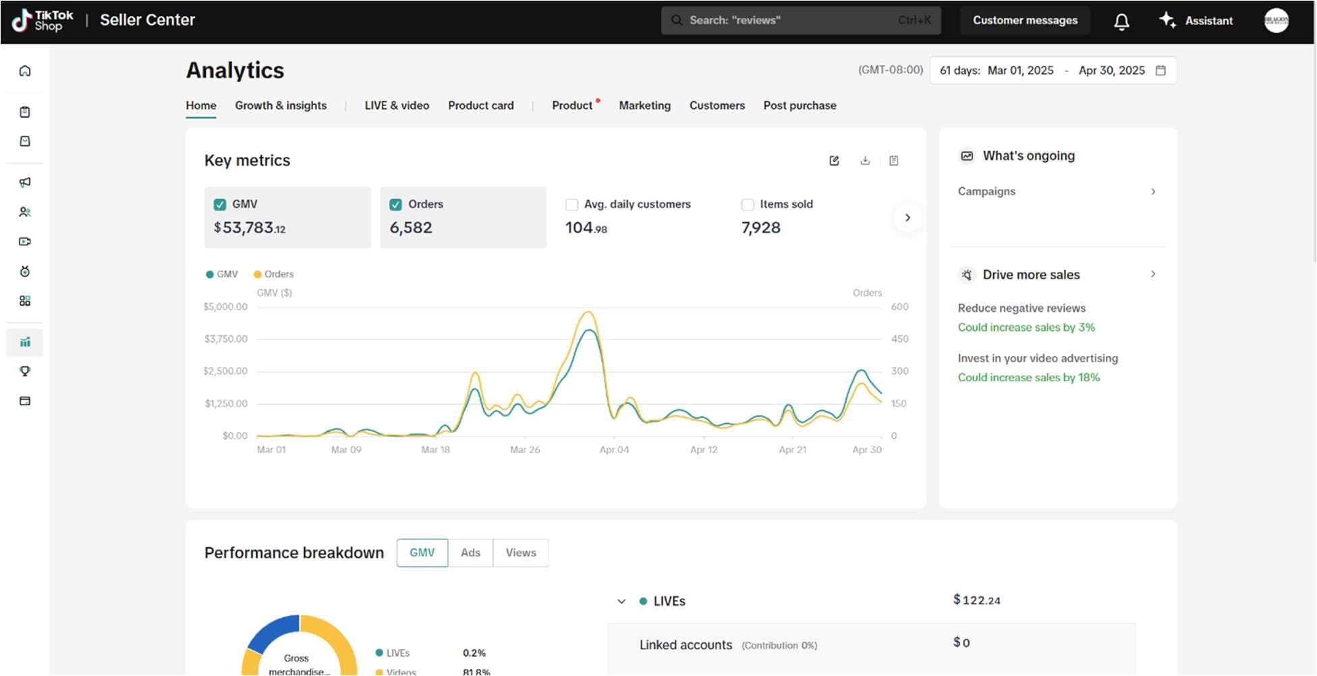The height and width of the screenshot is (676, 1317).
Task: Click "Could increase sales by 3%" link
Action: (x=1026, y=327)
